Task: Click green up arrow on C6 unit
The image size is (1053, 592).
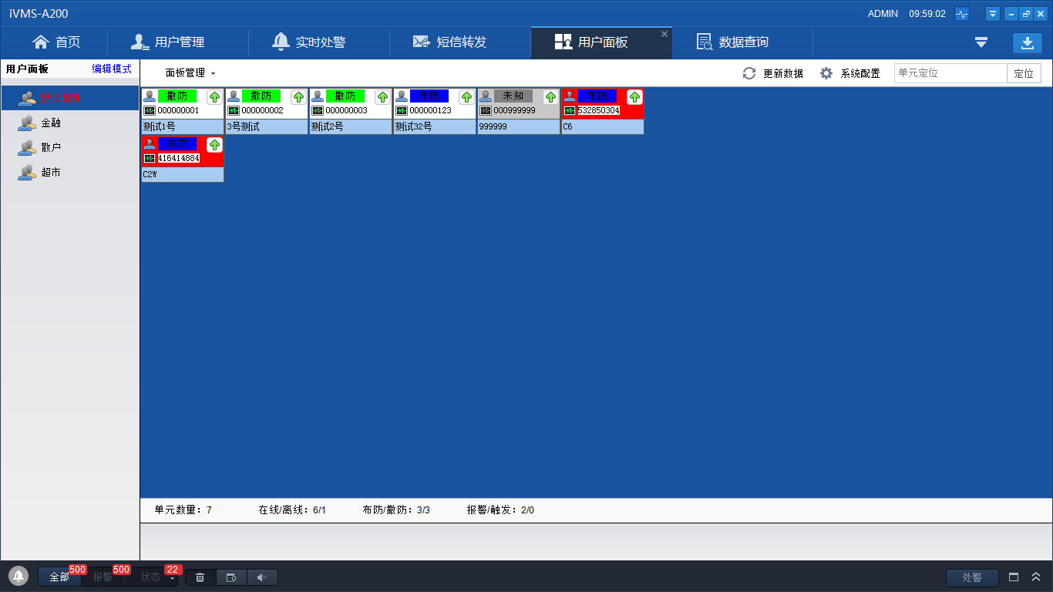Action: point(634,97)
